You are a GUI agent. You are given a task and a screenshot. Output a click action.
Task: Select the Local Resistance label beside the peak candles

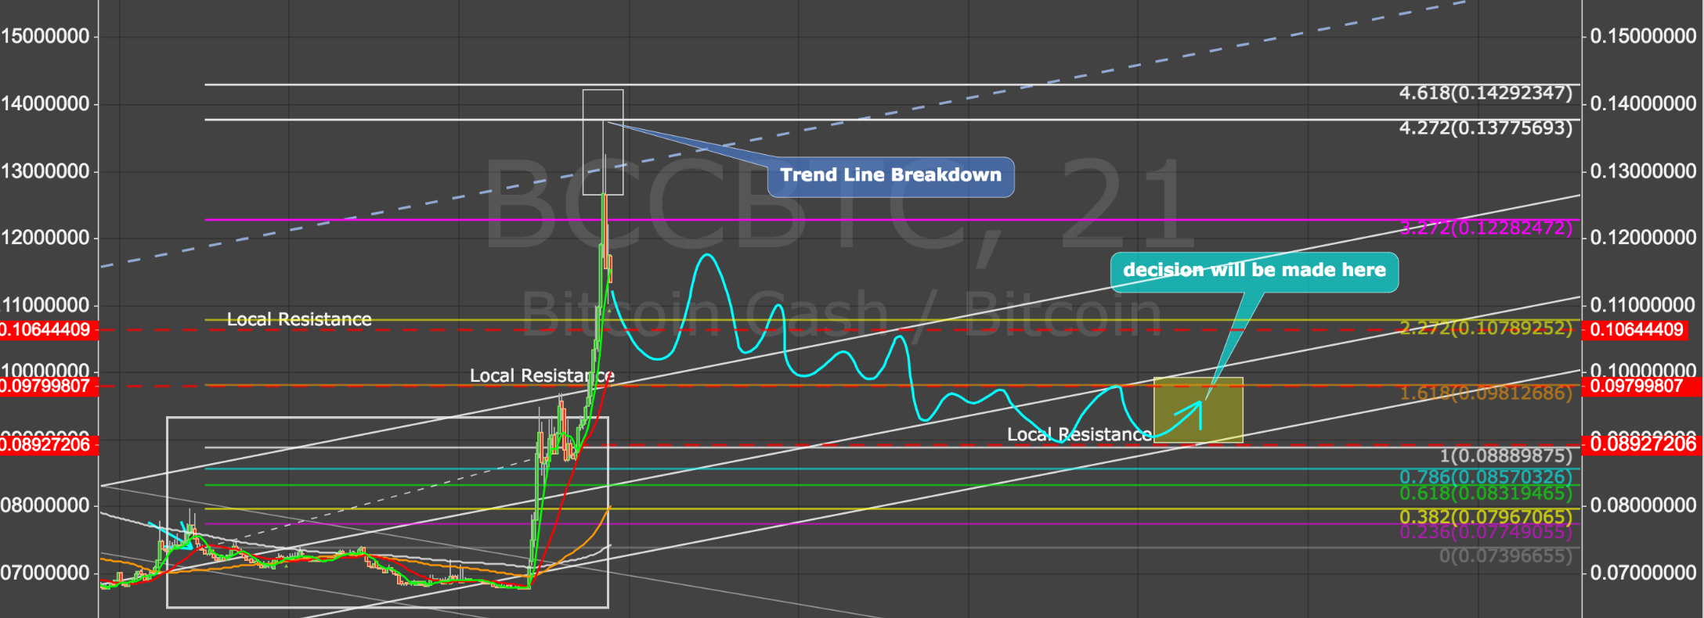point(542,375)
